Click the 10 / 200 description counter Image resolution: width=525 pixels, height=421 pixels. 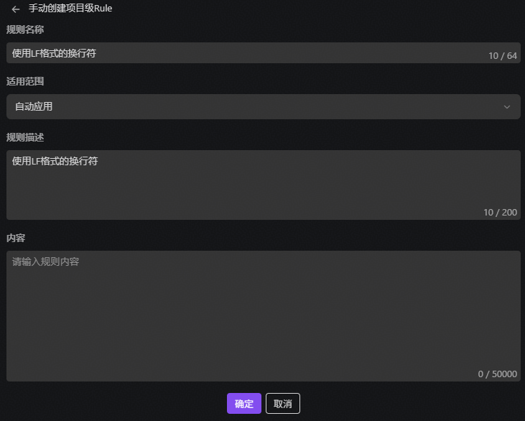click(x=500, y=213)
